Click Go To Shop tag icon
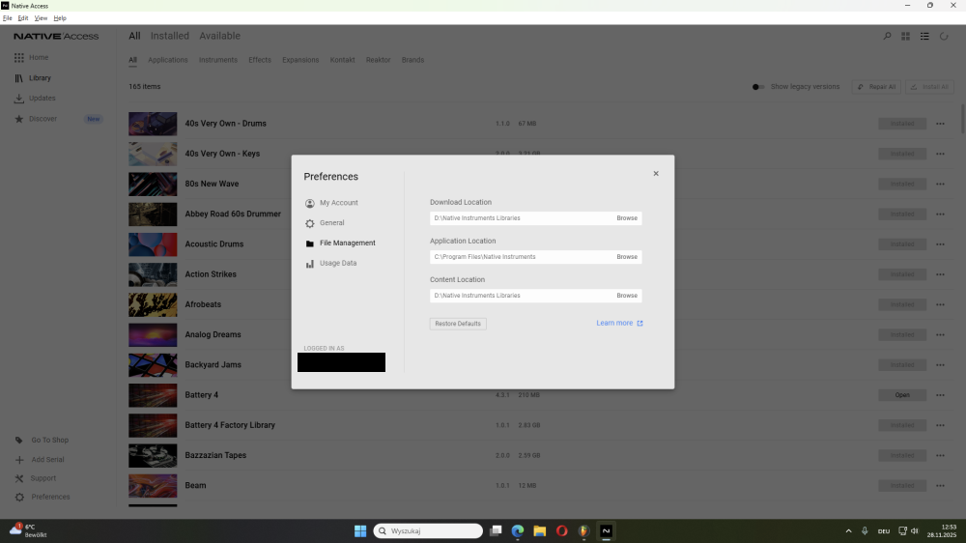 [x=19, y=440]
